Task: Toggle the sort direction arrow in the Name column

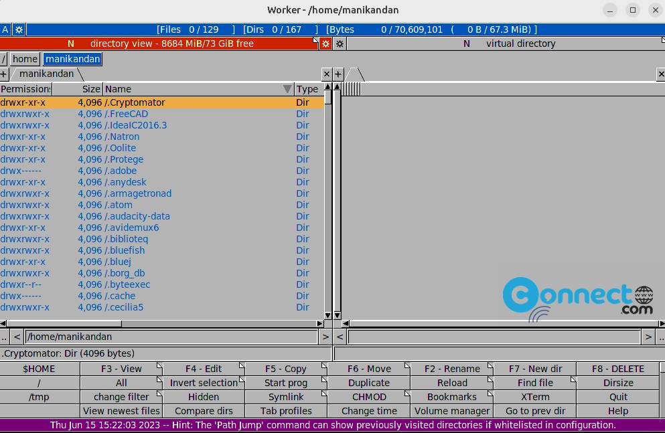Action: click(x=287, y=89)
